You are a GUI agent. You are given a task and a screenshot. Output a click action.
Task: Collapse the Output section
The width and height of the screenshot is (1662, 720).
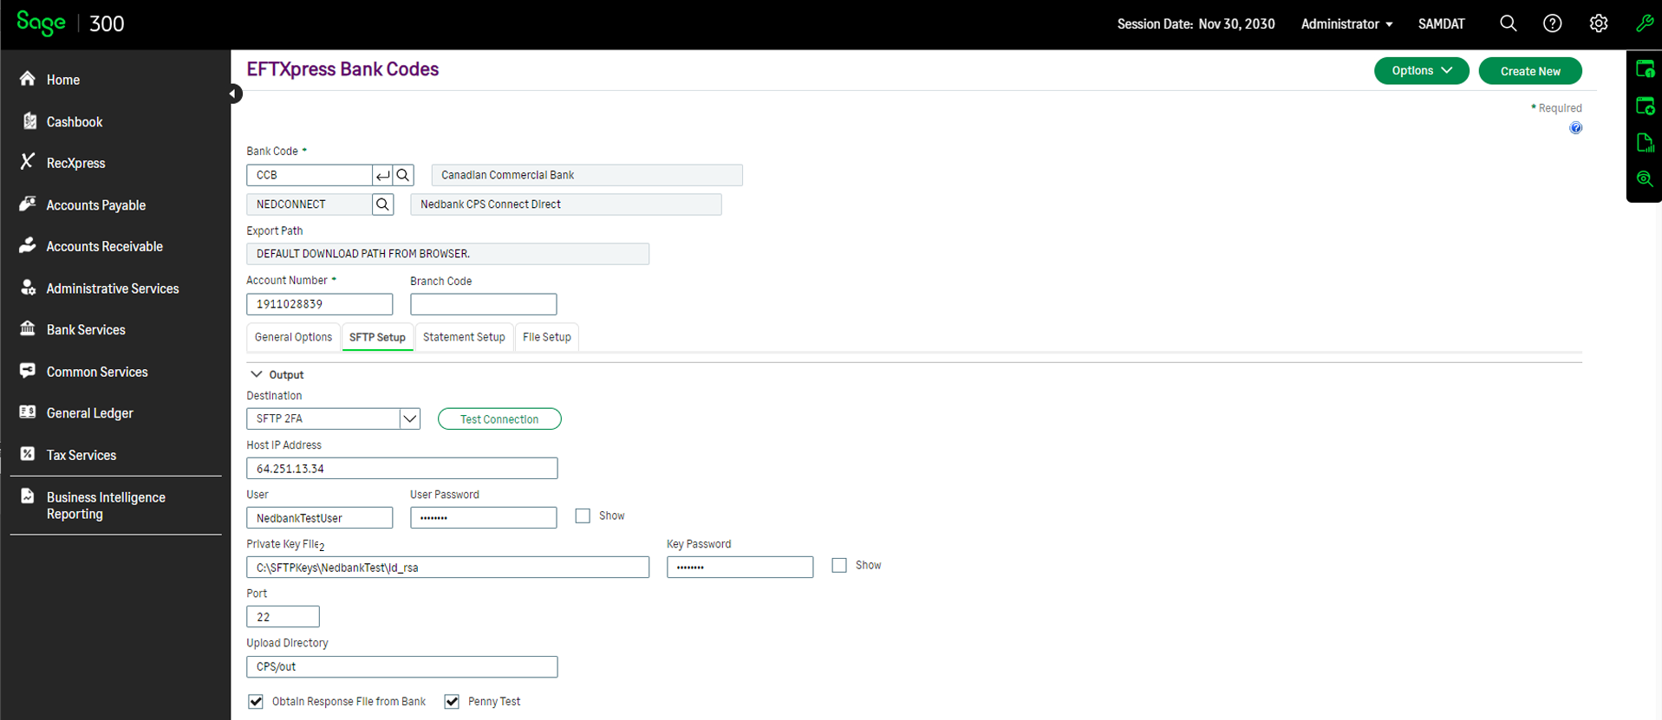[x=257, y=374]
